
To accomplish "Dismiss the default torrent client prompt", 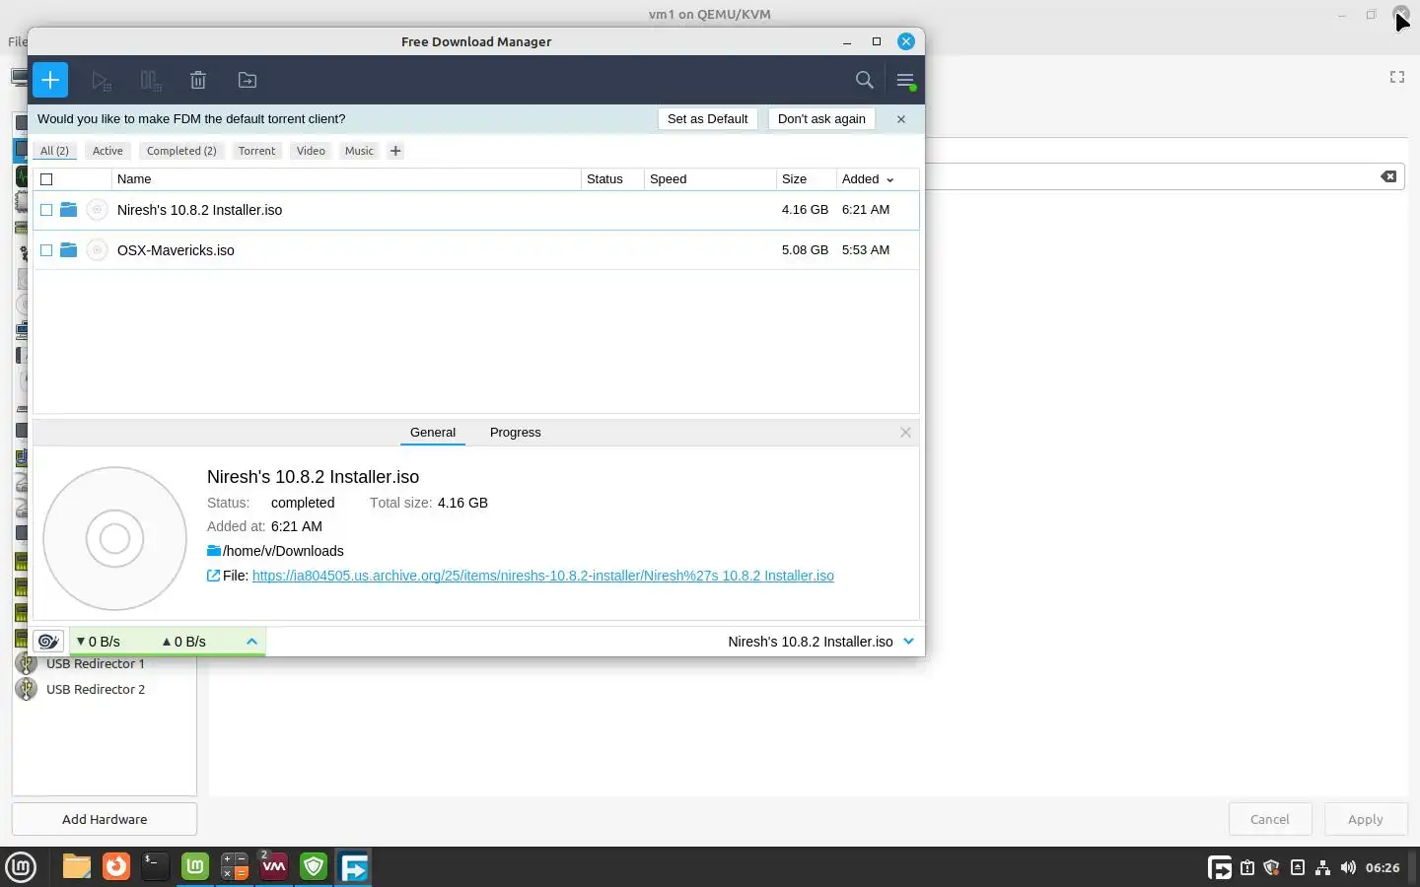I will pyautogui.click(x=900, y=119).
